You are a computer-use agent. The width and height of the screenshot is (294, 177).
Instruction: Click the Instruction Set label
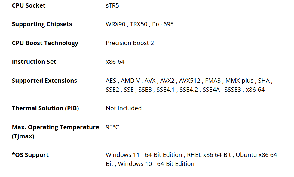coord(34,62)
